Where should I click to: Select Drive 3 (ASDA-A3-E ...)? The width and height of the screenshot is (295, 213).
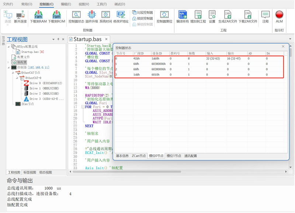pyautogui.click(x=44, y=99)
